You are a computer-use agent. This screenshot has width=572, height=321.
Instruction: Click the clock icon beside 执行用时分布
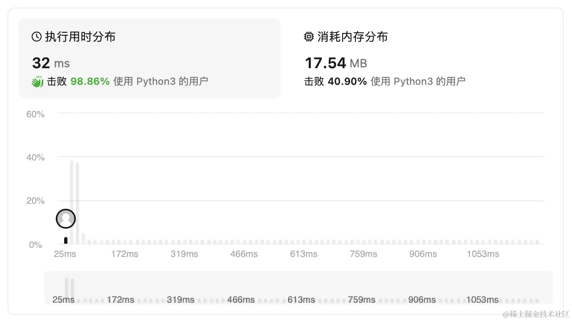pyautogui.click(x=37, y=37)
